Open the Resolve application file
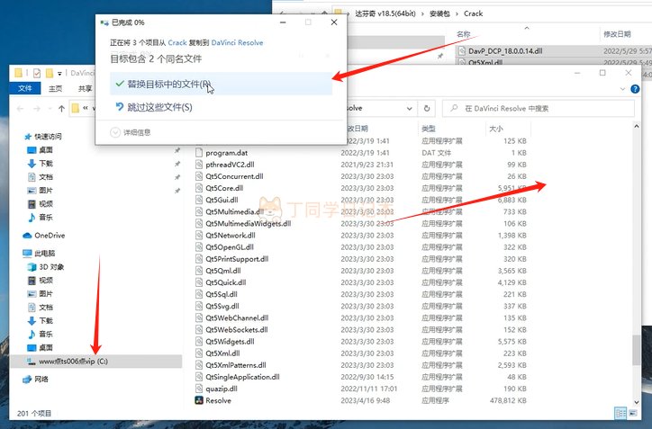652x429 pixels. [x=218, y=400]
